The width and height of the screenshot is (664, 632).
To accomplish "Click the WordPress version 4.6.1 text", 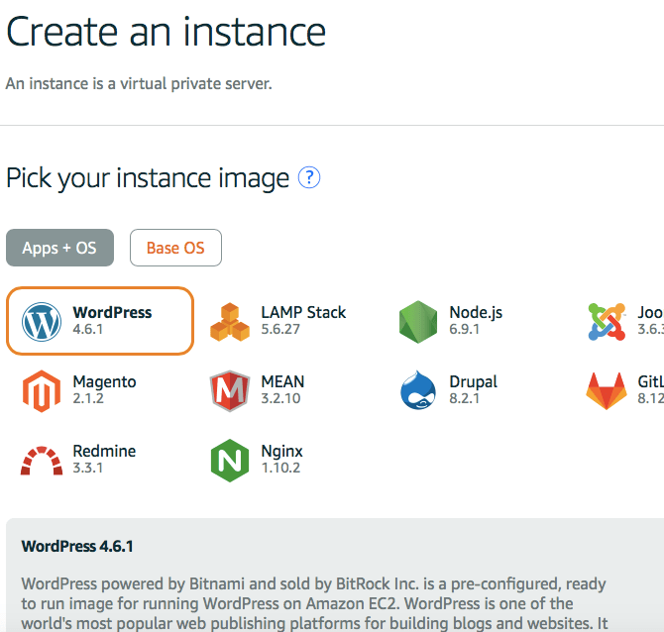I will click(87, 329).
